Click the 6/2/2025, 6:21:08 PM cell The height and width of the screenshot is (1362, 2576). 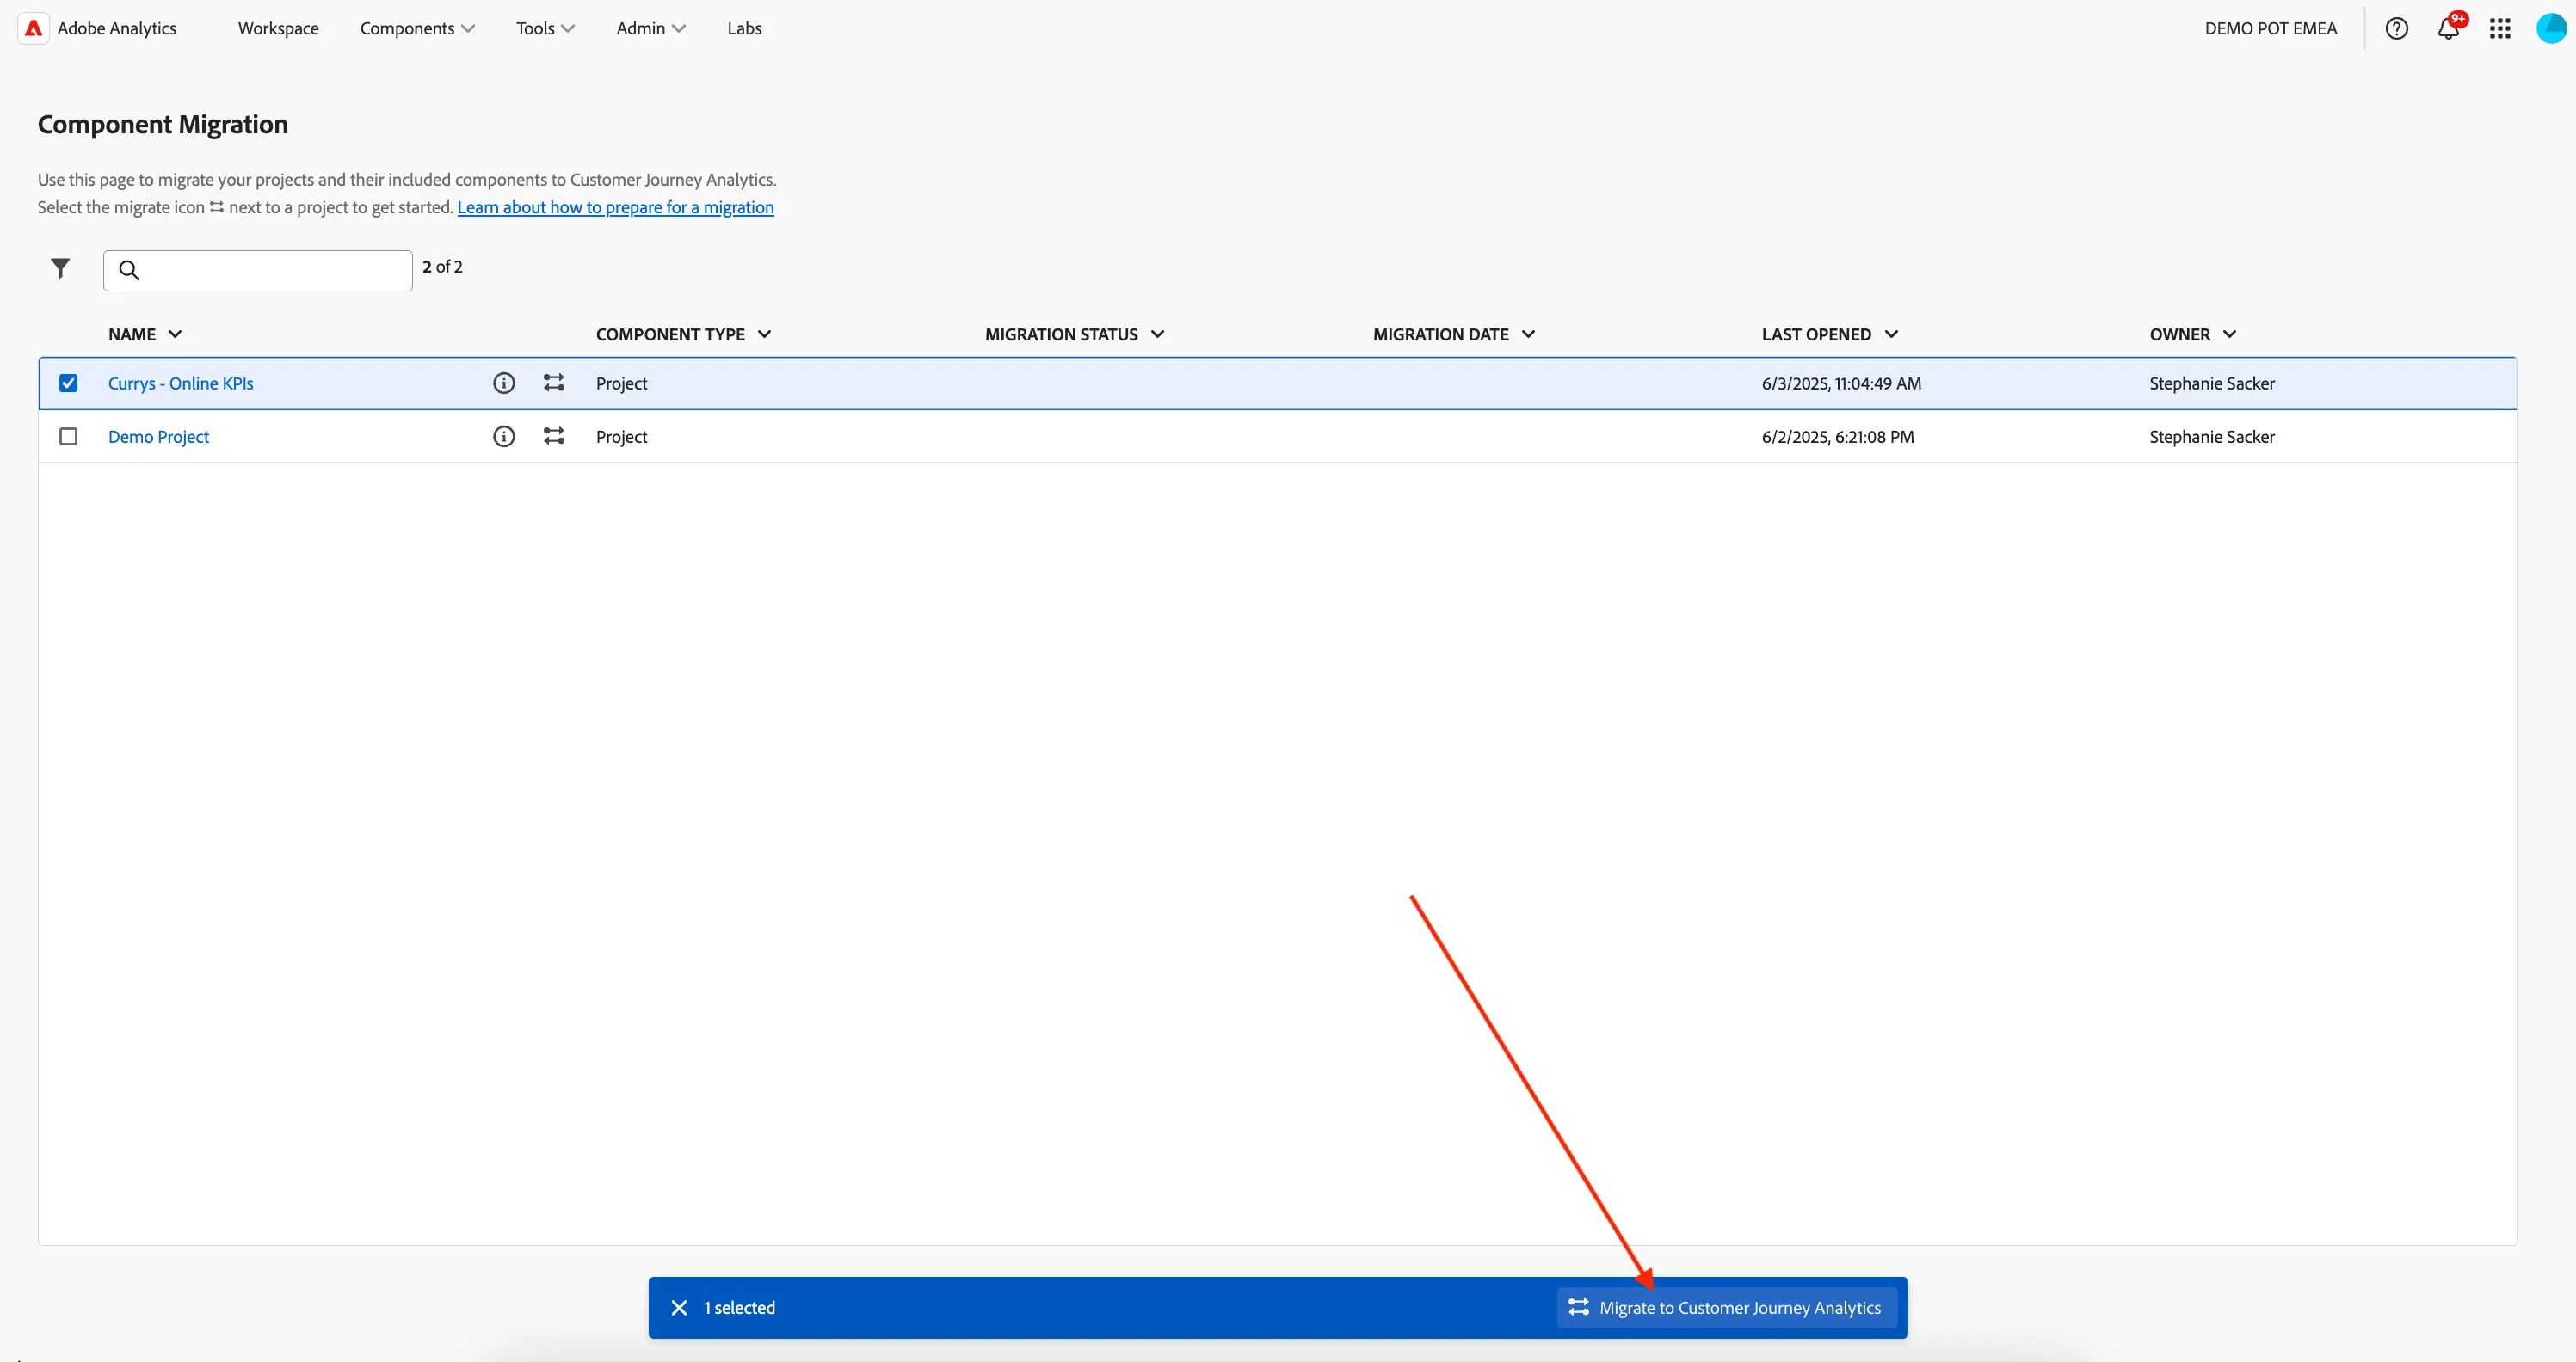[1838, 437]
